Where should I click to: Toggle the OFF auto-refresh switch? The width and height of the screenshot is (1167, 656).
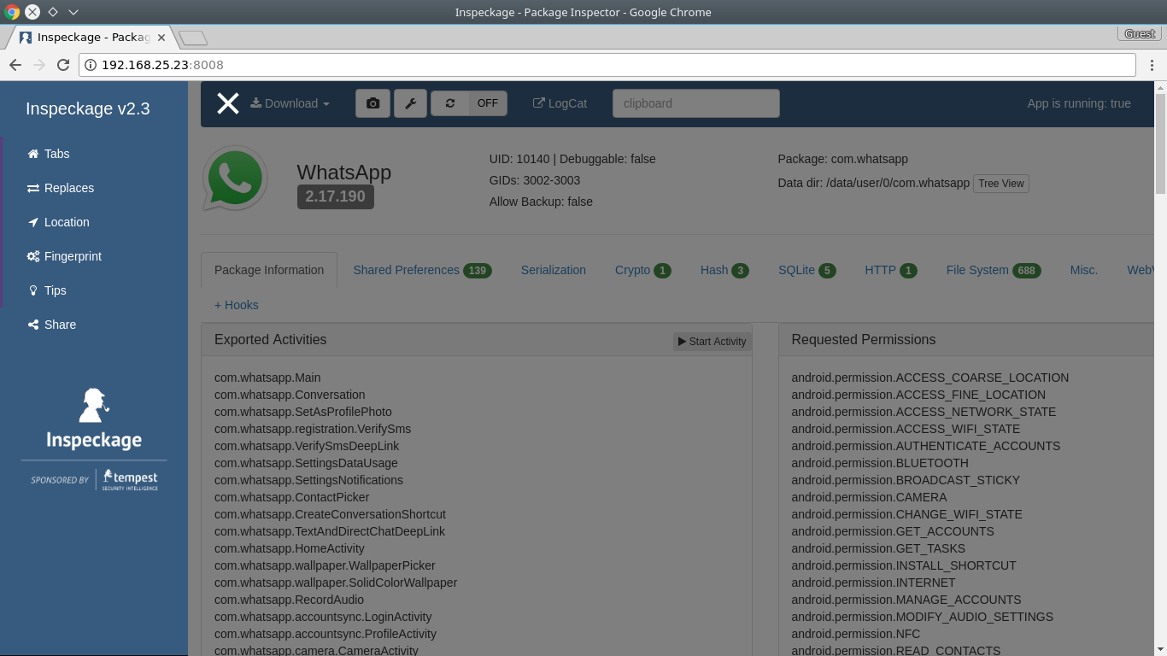tap(488, 103)
